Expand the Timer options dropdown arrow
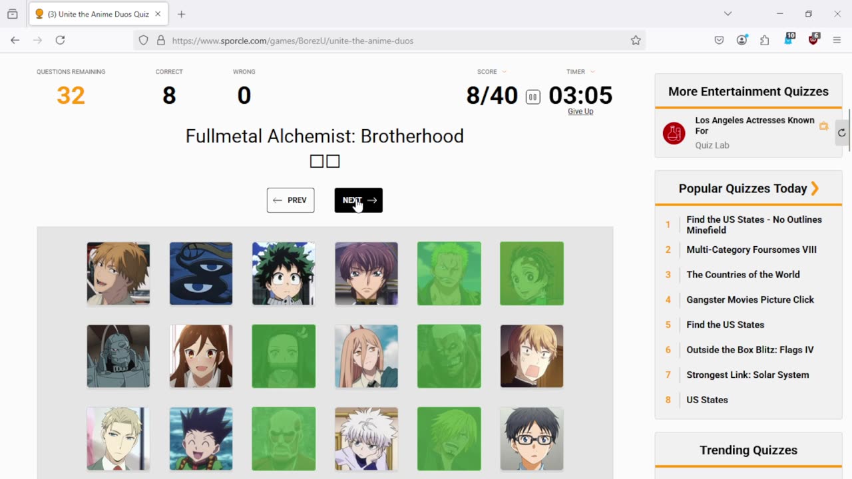Viewport: 852px width, 479px height. 592,72
